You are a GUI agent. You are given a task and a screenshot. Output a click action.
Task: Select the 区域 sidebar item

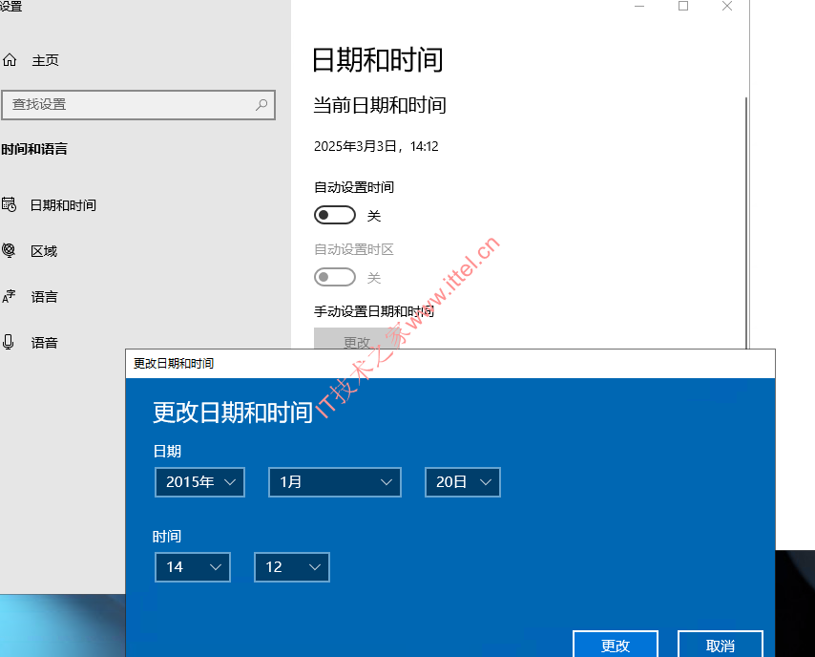(44, 251)
